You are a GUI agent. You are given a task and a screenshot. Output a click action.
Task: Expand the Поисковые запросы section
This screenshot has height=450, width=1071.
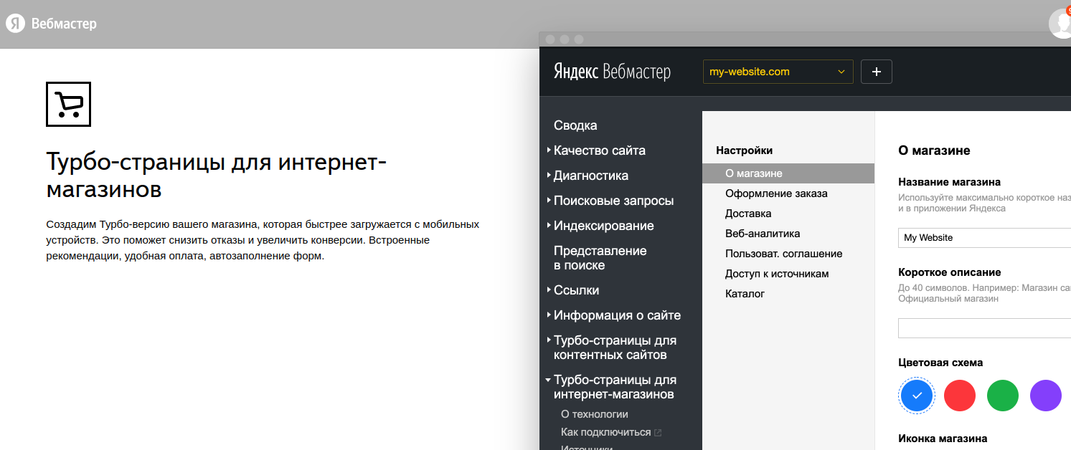(x=609, y=201)
